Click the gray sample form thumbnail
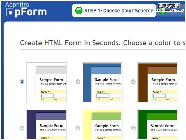Screen dimensions: 186x140 [x=46, y=83]
